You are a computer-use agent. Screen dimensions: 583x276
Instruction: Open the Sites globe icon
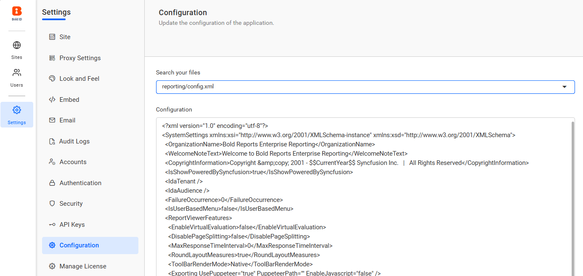pyautogui.click(x=17, y=45)
